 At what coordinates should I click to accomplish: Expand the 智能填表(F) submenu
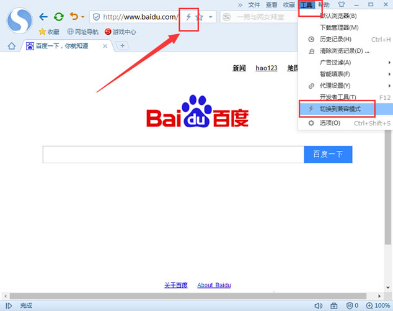click(x=345, y=74)
